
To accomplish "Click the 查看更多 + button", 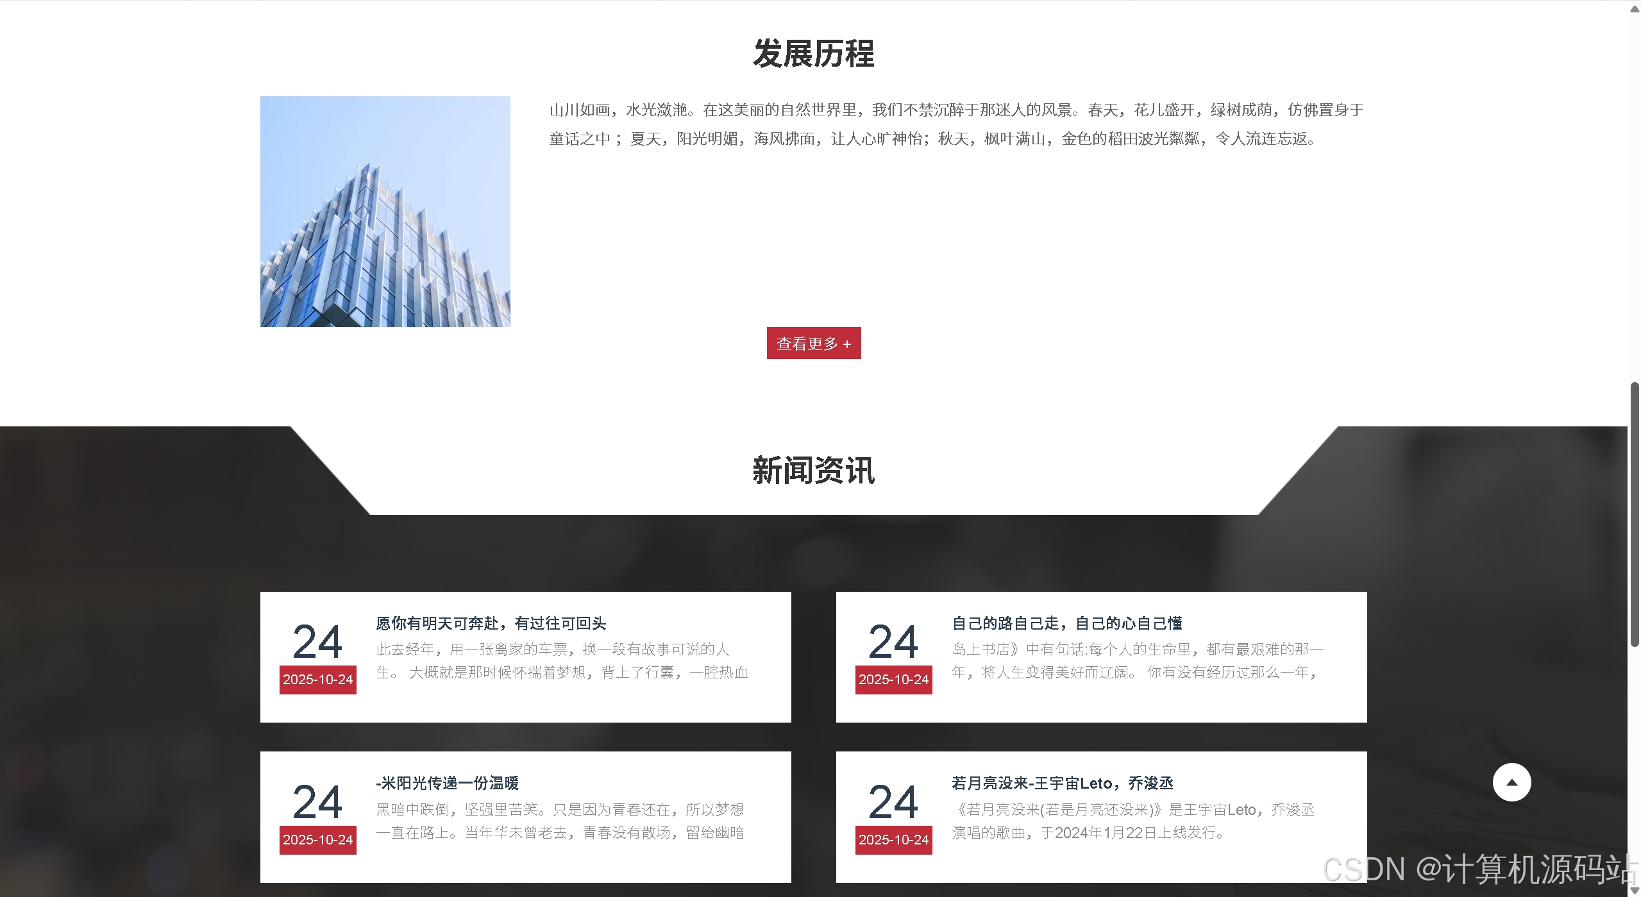I will pyautogui.click(x=814, y=343).
